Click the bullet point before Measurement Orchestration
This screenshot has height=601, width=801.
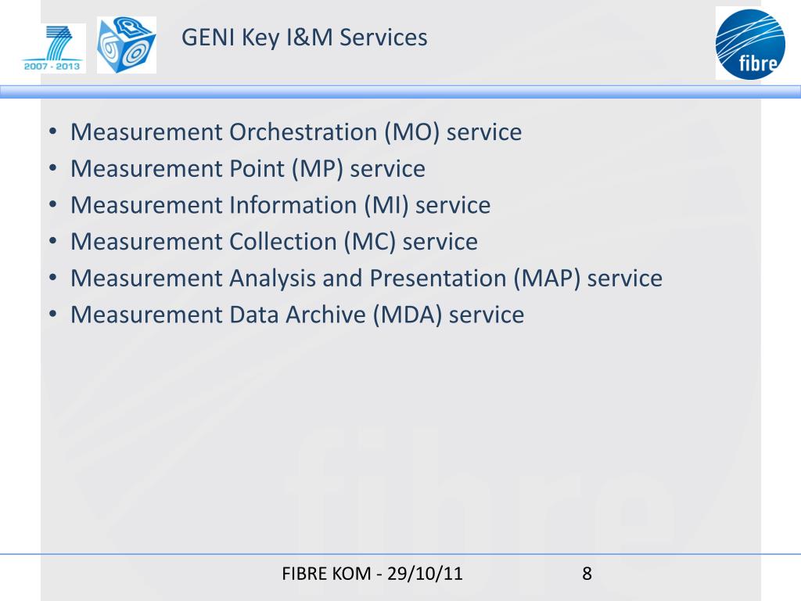[x=52, y=131]
